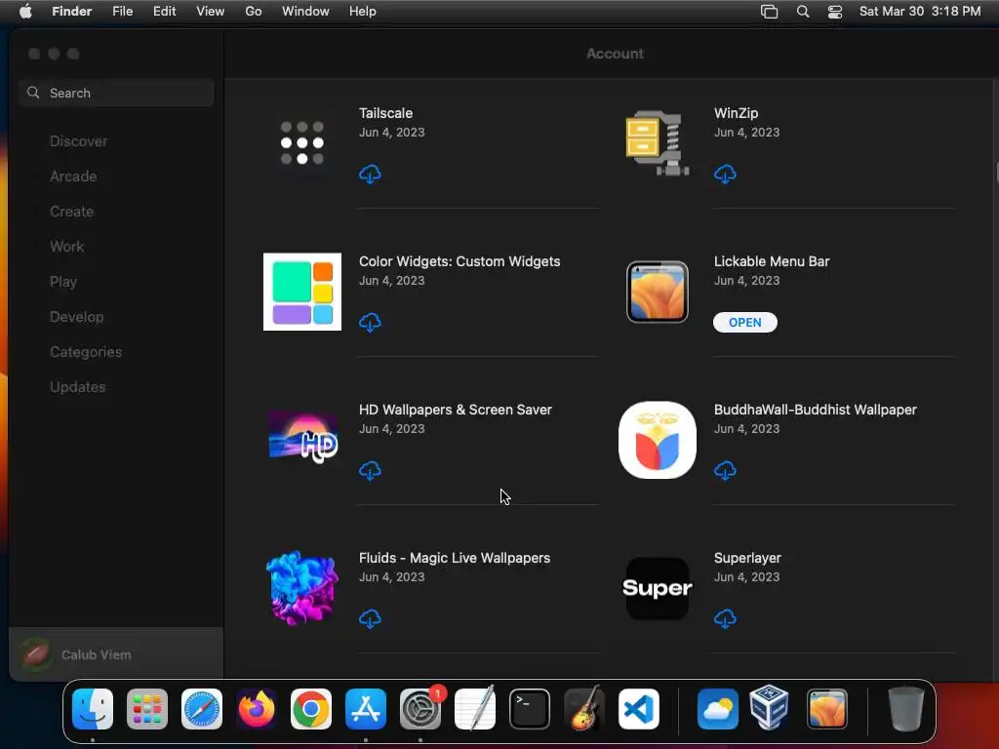The image size is (999, 749).
Task: Select the Tailscale app title
Action: click(385, 113)
